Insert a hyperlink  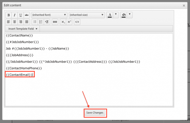click(55, 22)
